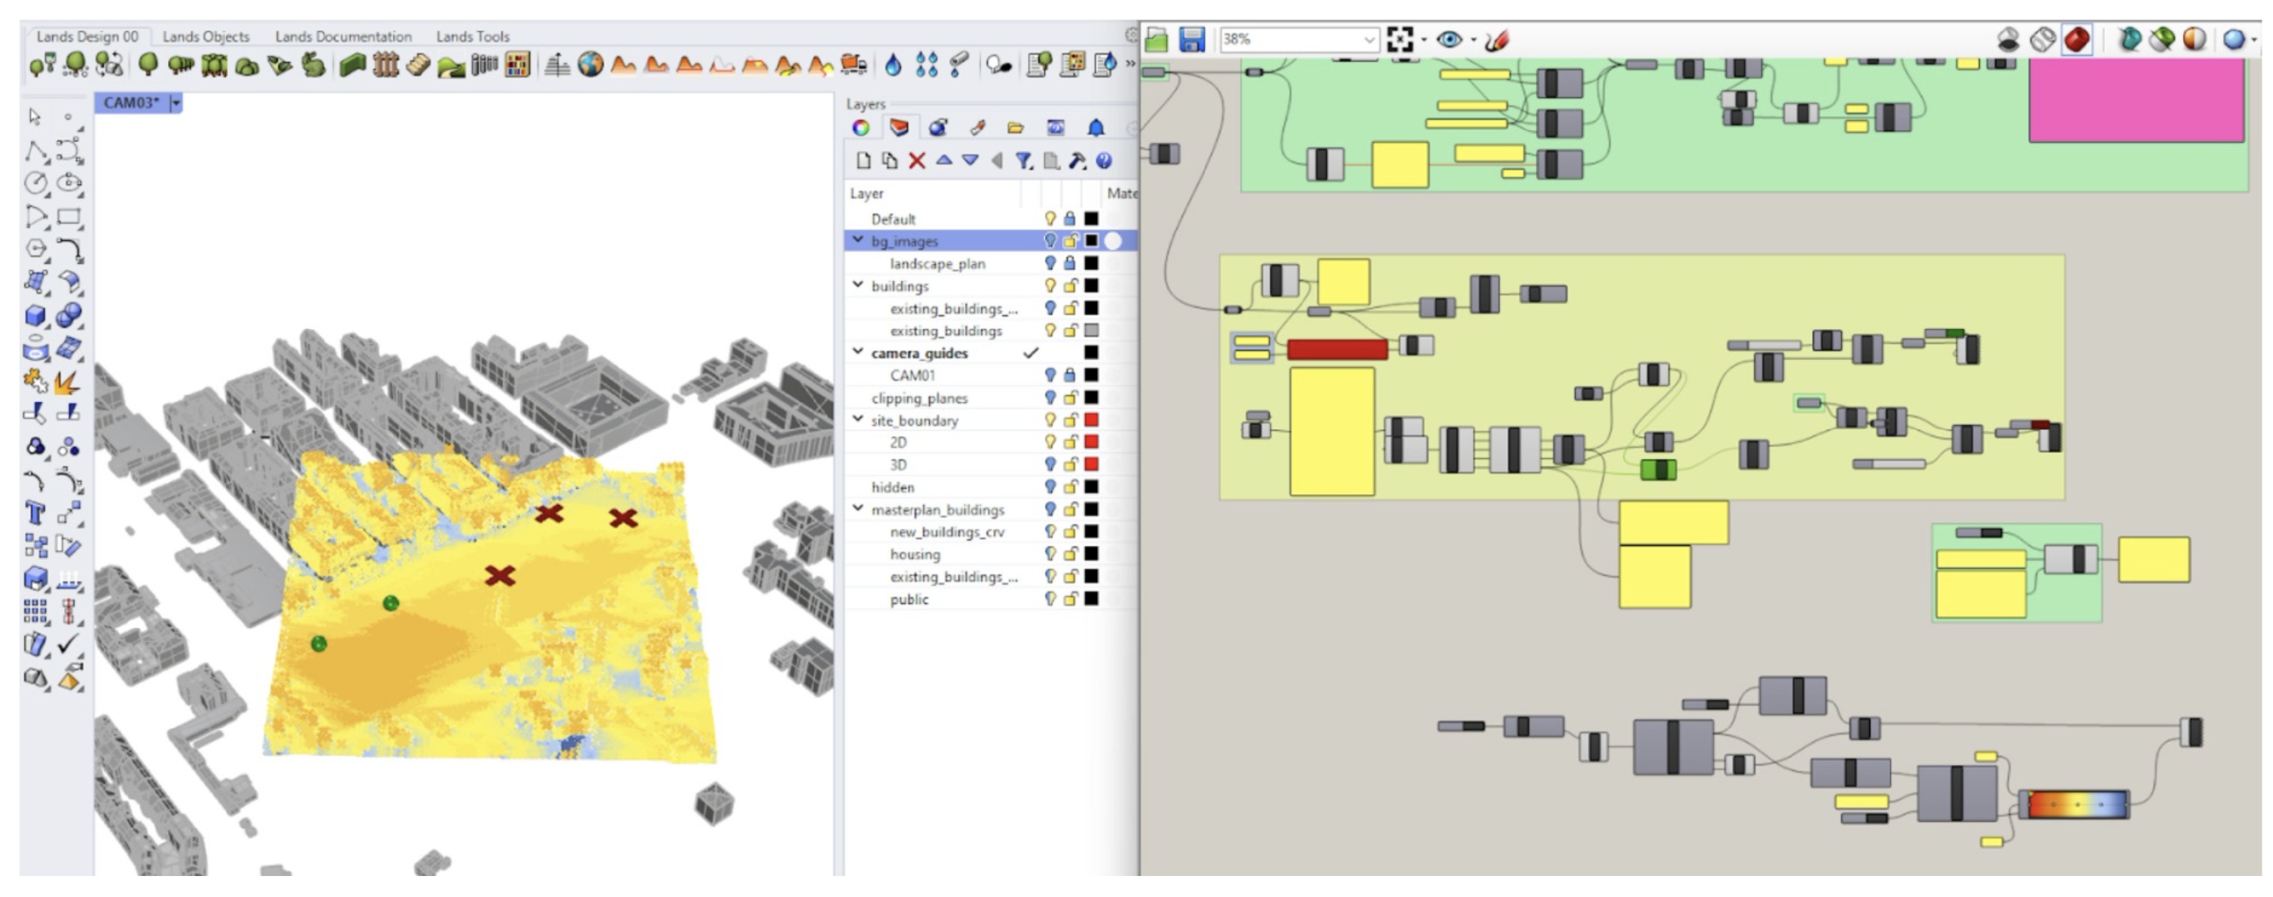The width and height of the screenshot is (2273, 897).
Task: Open the Lands Documentation tab
Action: pyautogui.click(x=343, y=36)
